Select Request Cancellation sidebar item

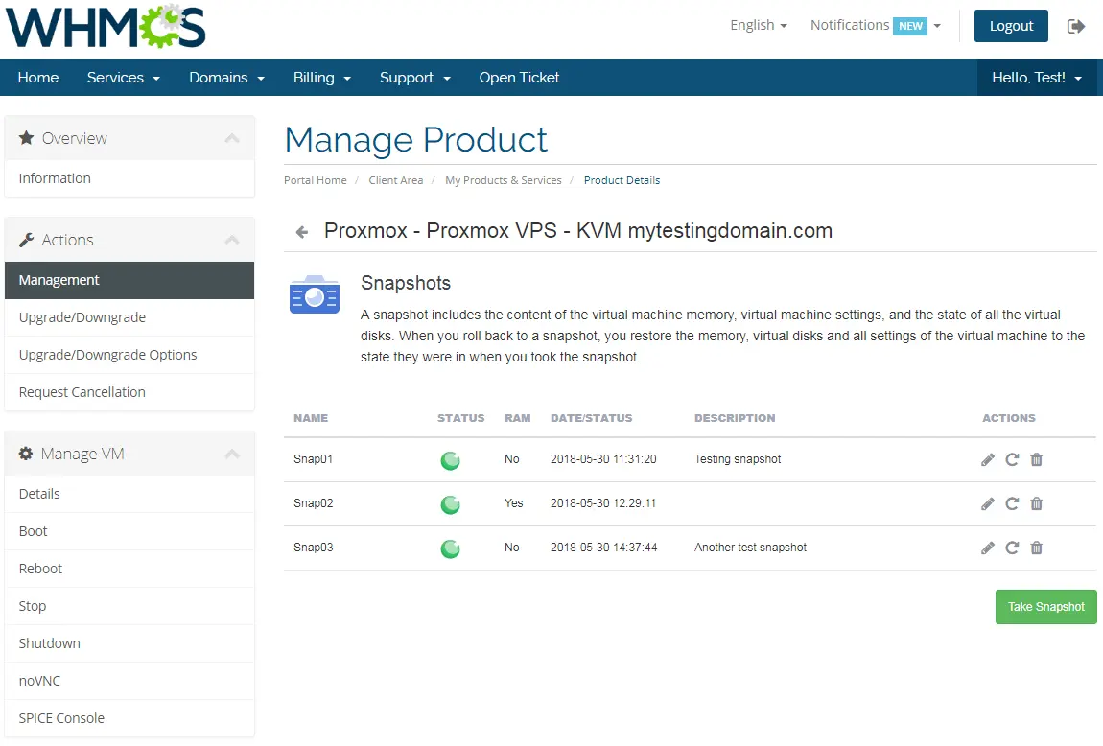point(129,392)
